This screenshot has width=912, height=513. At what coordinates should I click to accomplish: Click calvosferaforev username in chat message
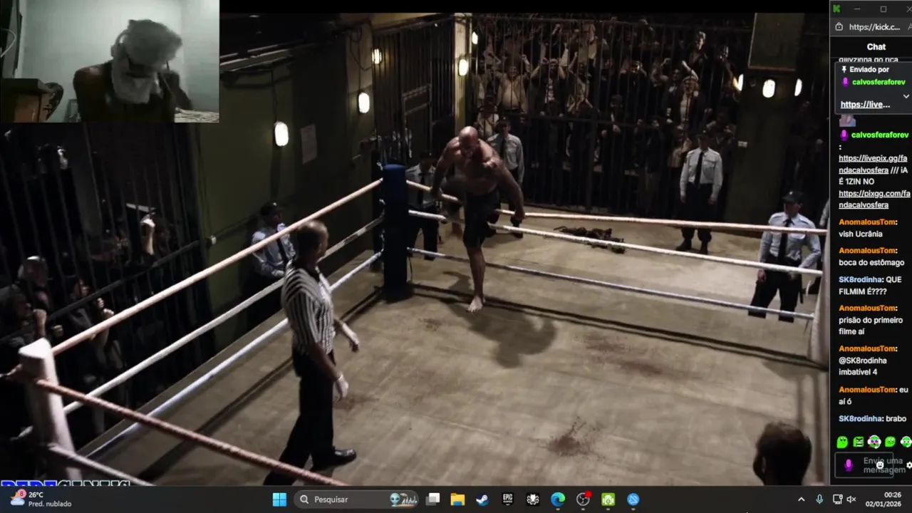click(880, 135)
